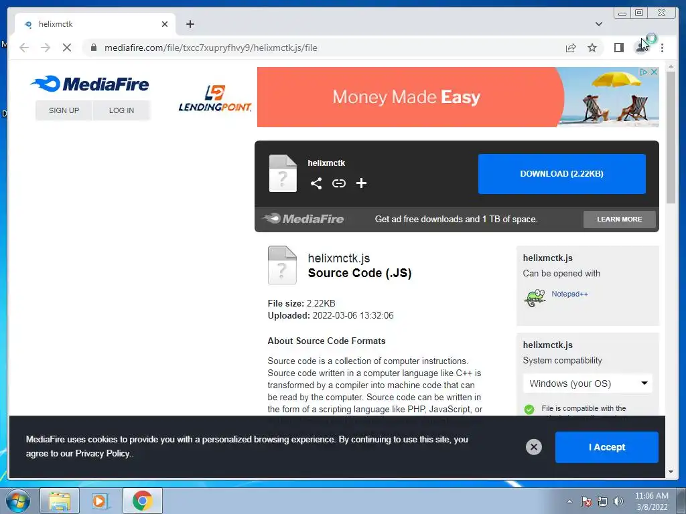Click the Chrome taskbar icon
The width and height of the screenshot is (686, 514).
click(143, 501)
